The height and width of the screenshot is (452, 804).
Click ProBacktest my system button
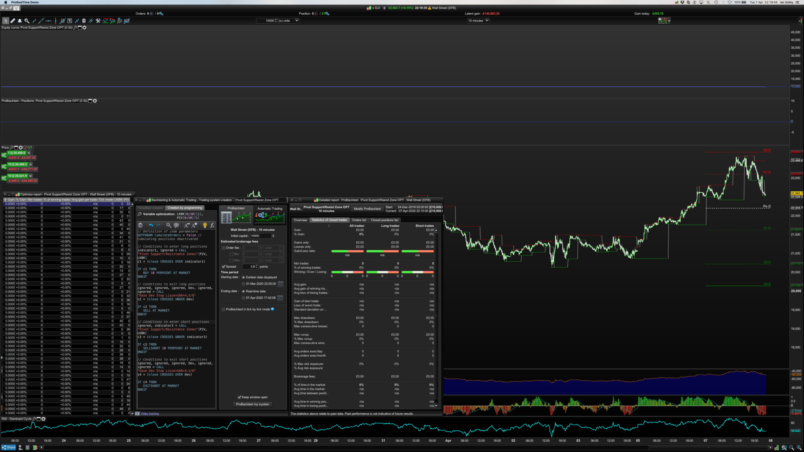click(x=252, y=404)
